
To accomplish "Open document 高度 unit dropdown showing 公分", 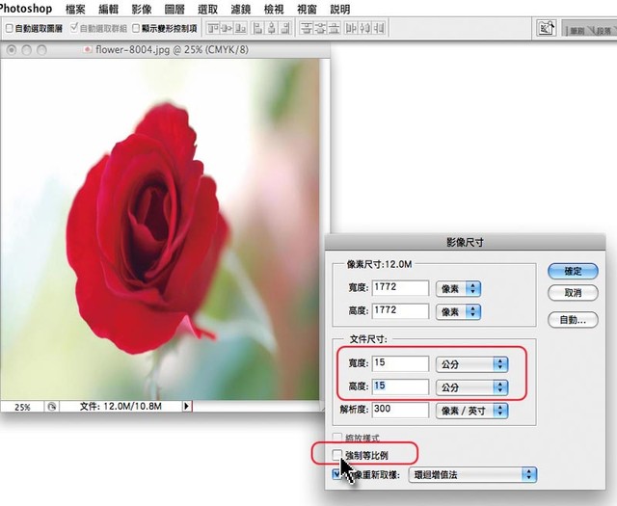I will point(472,387).
